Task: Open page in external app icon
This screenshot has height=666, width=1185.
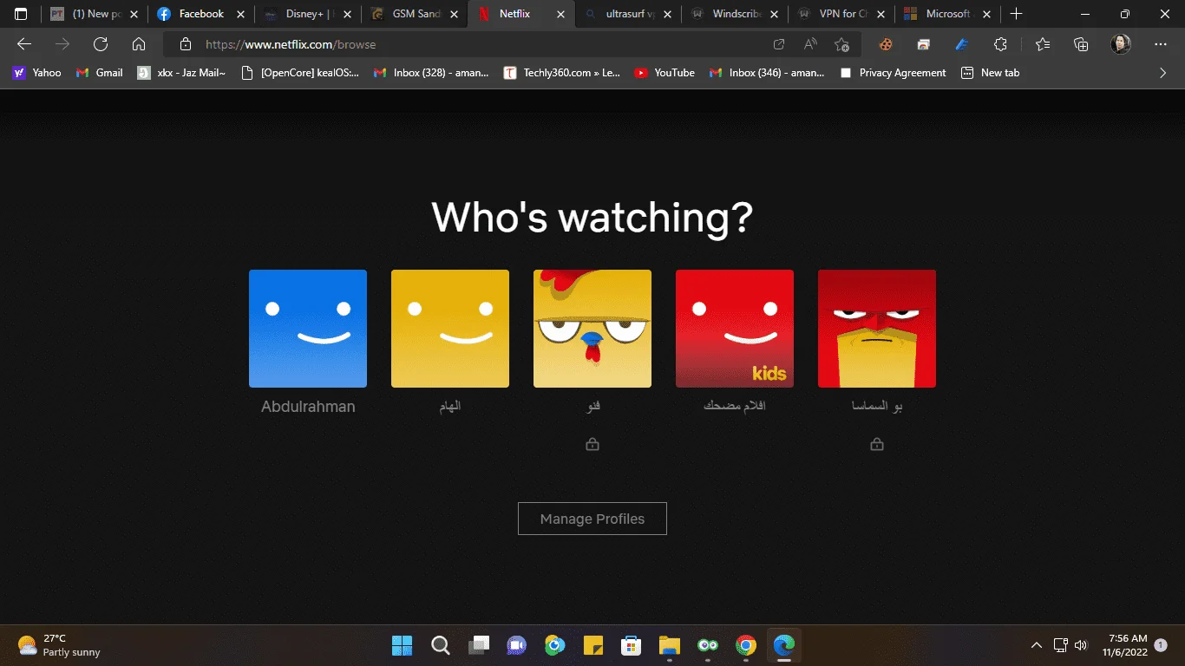Action: [x=779, y=44]
